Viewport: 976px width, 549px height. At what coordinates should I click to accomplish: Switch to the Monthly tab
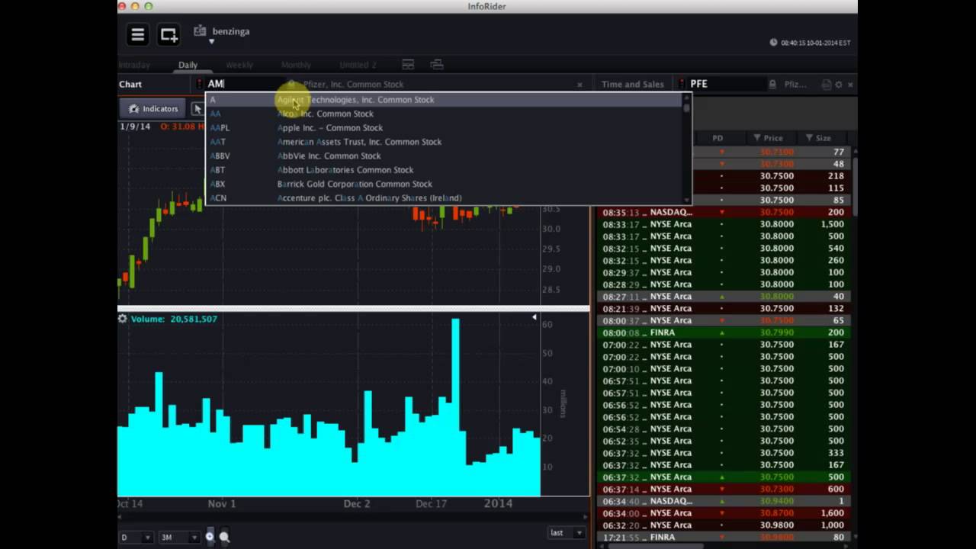(296, 65)
